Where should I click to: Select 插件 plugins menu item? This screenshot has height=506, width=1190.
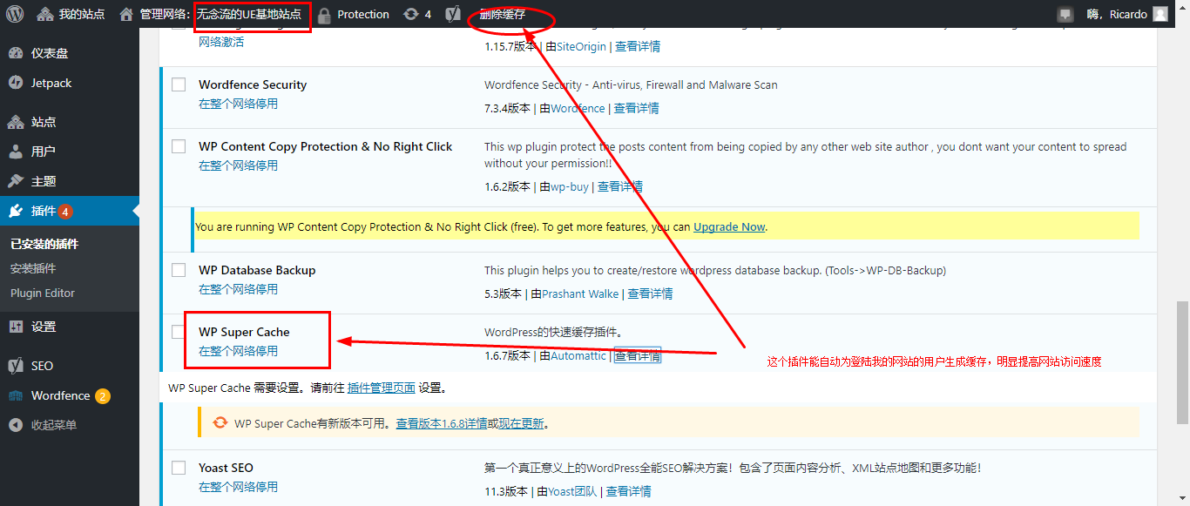coord(70,211)
